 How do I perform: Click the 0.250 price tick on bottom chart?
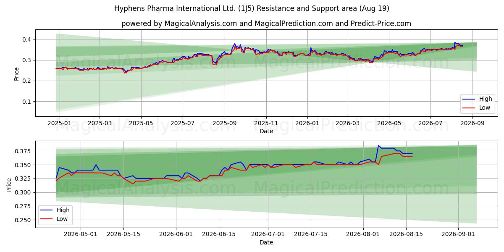point(24,220)
